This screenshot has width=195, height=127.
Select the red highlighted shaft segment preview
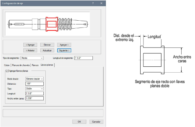click(52, 24)
